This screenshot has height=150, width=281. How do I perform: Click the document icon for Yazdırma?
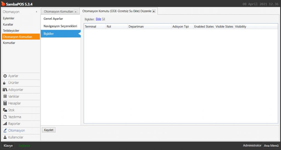pos(5,117)
